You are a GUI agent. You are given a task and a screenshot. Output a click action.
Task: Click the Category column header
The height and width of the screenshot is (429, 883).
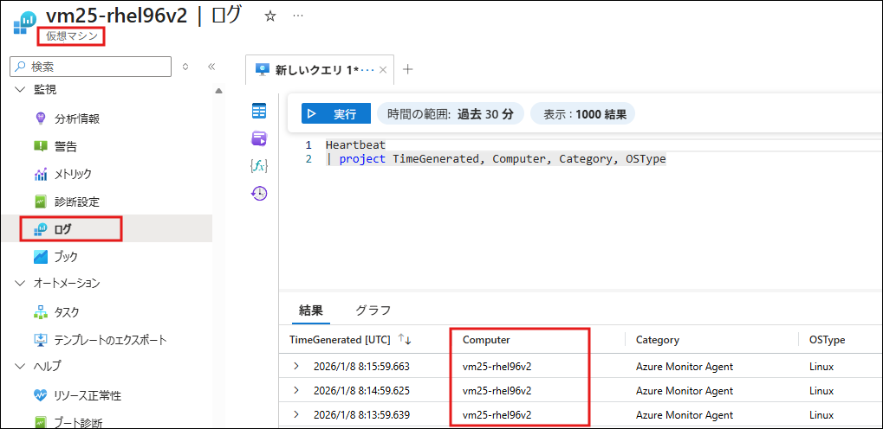pyautogui.click(x=657, y=340)
